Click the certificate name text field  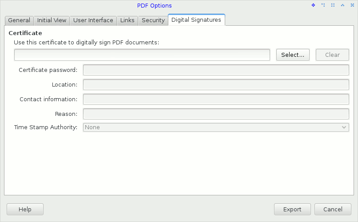pyautogui.click(x=142, y=55)
